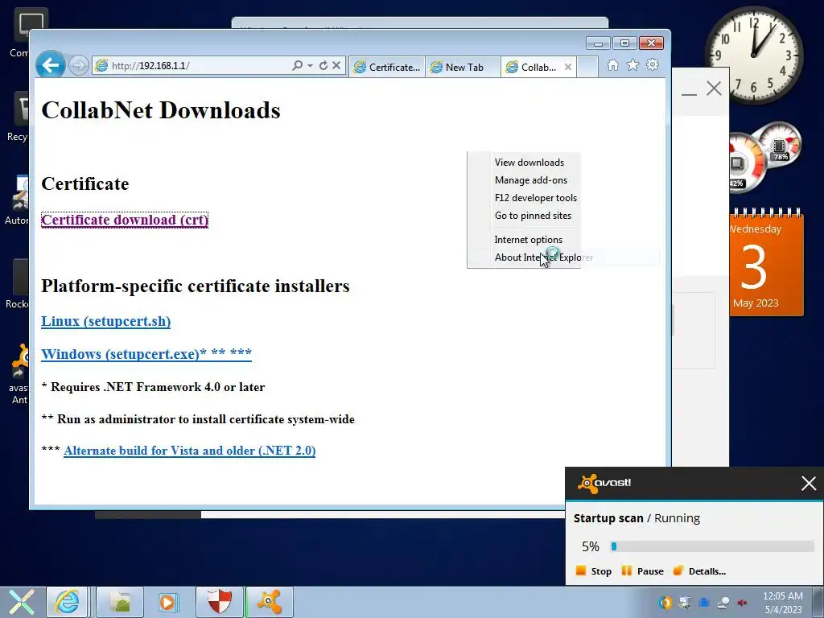
Task: Open the Linux (setupcert.sh) link
Action: tap(105, 321)
